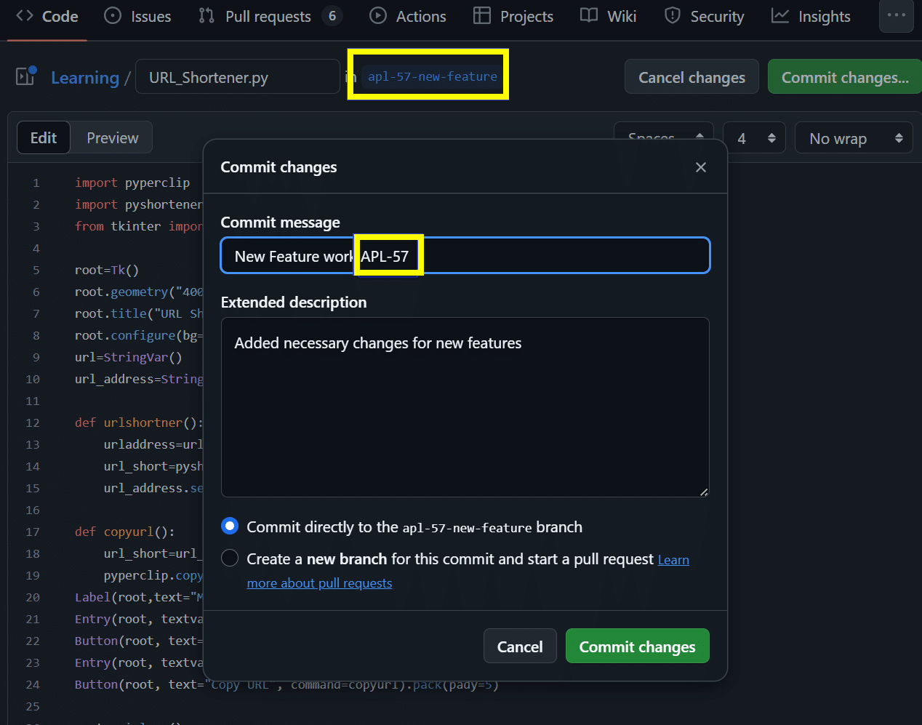Click the Projects board icon
This screenshot has width=922, height=725.
click(481, 16)
